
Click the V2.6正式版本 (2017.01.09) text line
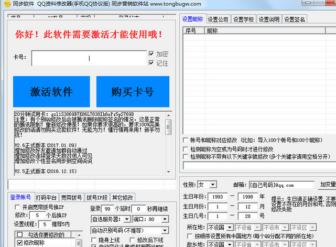(46, 145)
